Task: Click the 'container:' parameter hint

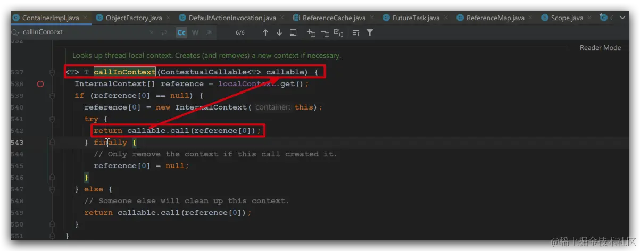Action: [x=273, y=107]
